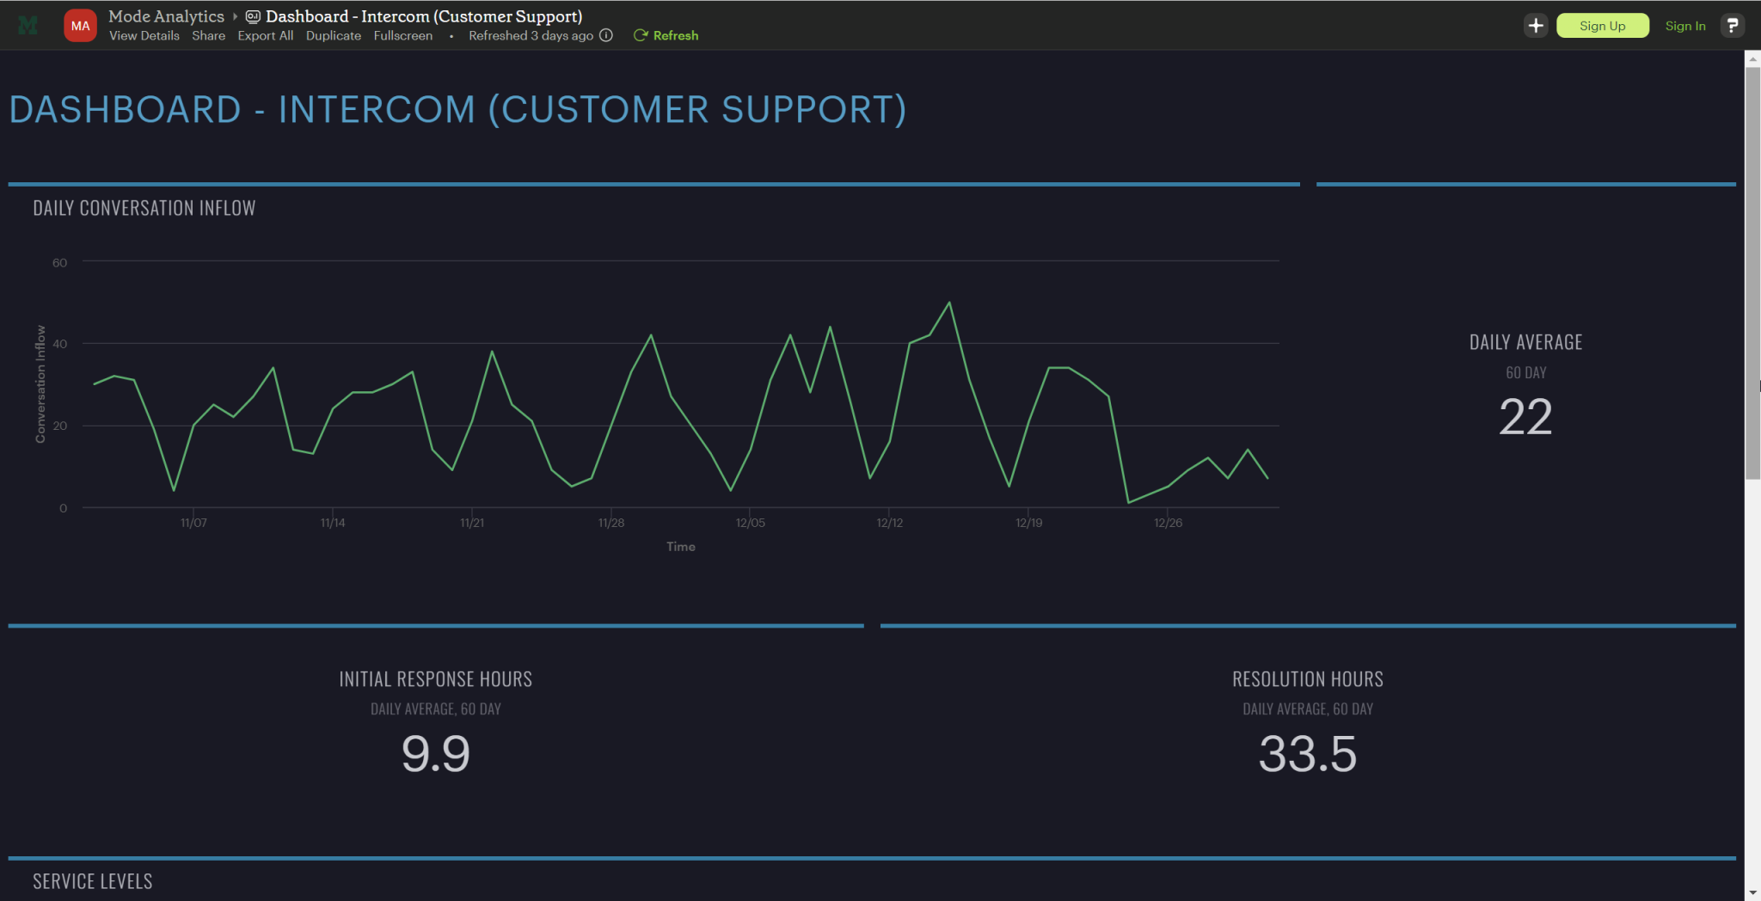Image resolution: width=1761 pixels, height=901 pixels.
Task: Click the Mode 'M' logo icon
Action: click(x=28, y=26)
